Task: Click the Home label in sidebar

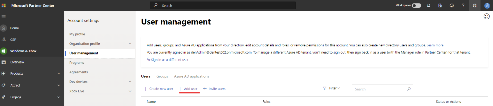Action: (x=14, y=28)
